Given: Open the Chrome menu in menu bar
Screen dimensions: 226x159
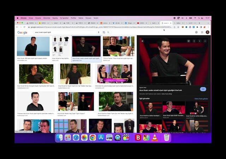Looking at the screenshot, I should 23,18.
